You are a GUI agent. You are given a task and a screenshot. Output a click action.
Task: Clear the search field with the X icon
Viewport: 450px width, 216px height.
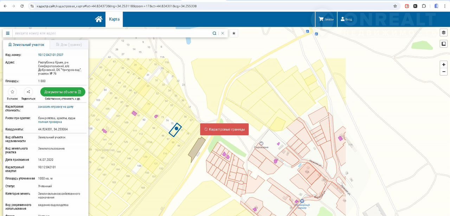223,33
